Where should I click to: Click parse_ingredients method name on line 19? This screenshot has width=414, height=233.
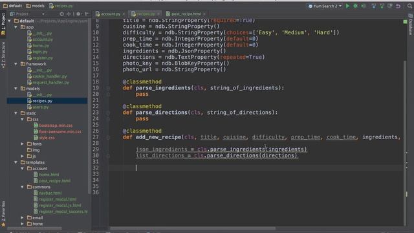point(163,88)
